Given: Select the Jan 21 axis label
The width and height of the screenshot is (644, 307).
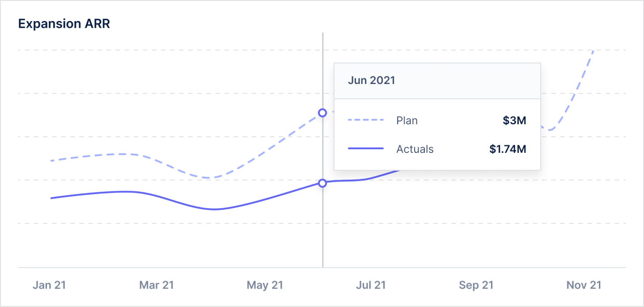Looking at the screenshot, I should (x=49, y=285).
